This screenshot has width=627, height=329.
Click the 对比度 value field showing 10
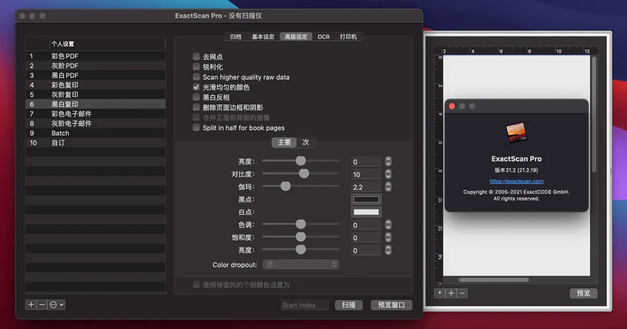point(366,174)
